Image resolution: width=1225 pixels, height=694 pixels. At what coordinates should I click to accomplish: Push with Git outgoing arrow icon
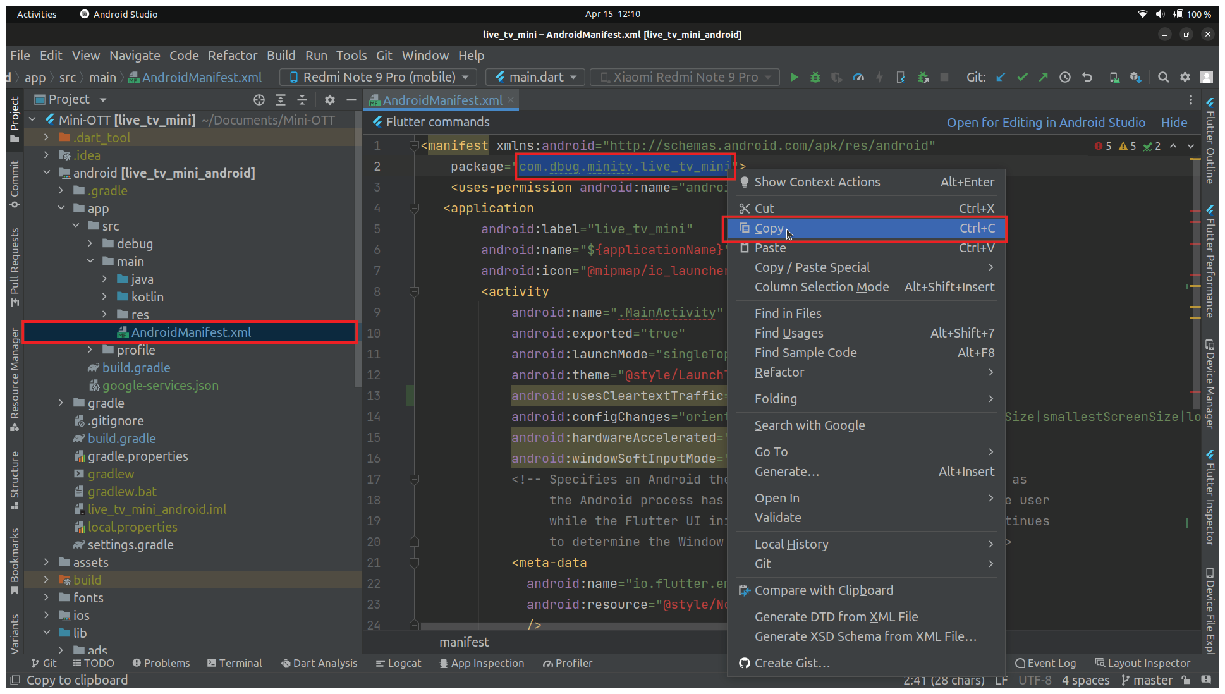tap(1043, 77)
